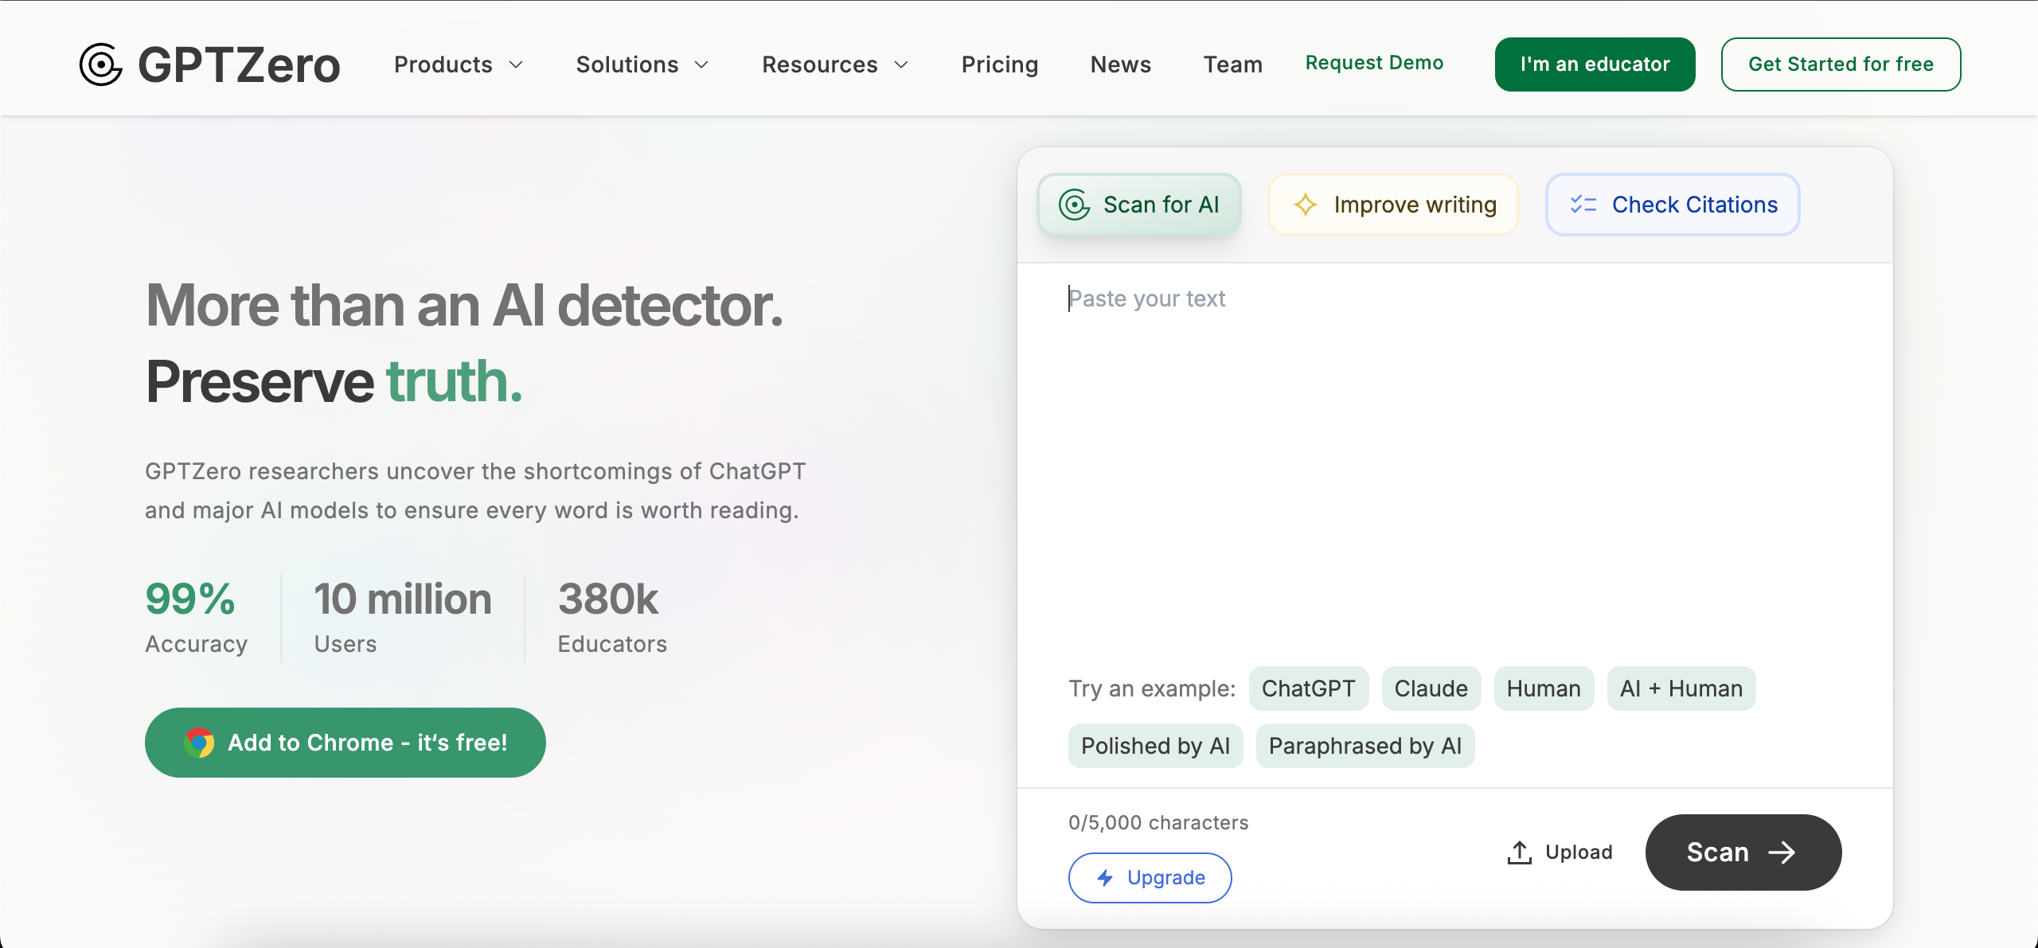Click the More than an AI detector heading
The image size is (2038, 948).
point(465,306)
